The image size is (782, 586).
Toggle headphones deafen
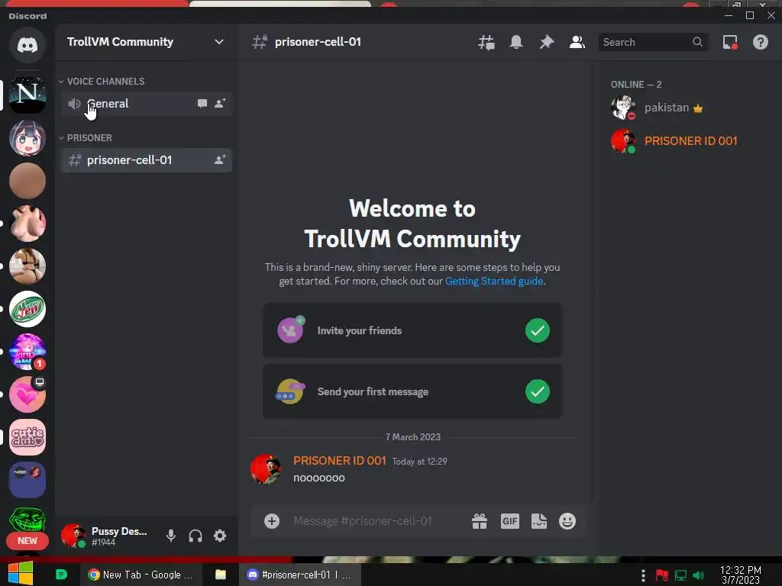click(195, 536)
